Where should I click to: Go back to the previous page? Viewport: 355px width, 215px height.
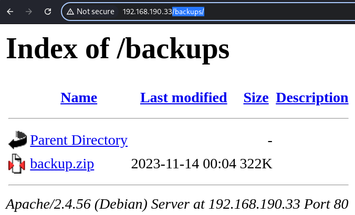click(x=10, y=12)
